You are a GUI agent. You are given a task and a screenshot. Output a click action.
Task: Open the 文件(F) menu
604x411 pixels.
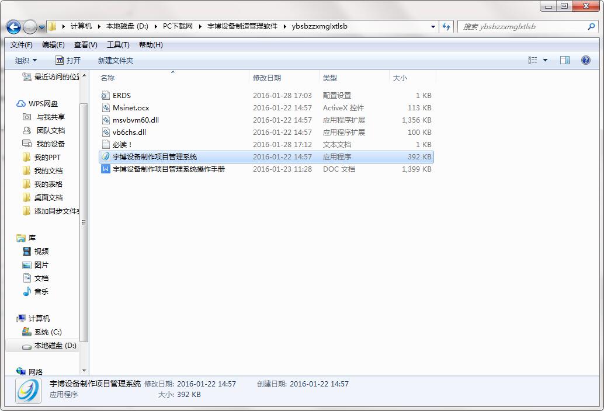21,45
